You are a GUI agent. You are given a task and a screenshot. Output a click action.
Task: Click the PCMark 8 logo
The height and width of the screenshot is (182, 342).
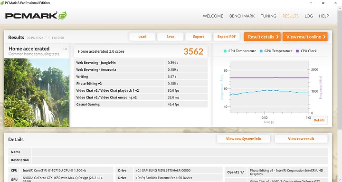tap(36, 16)
